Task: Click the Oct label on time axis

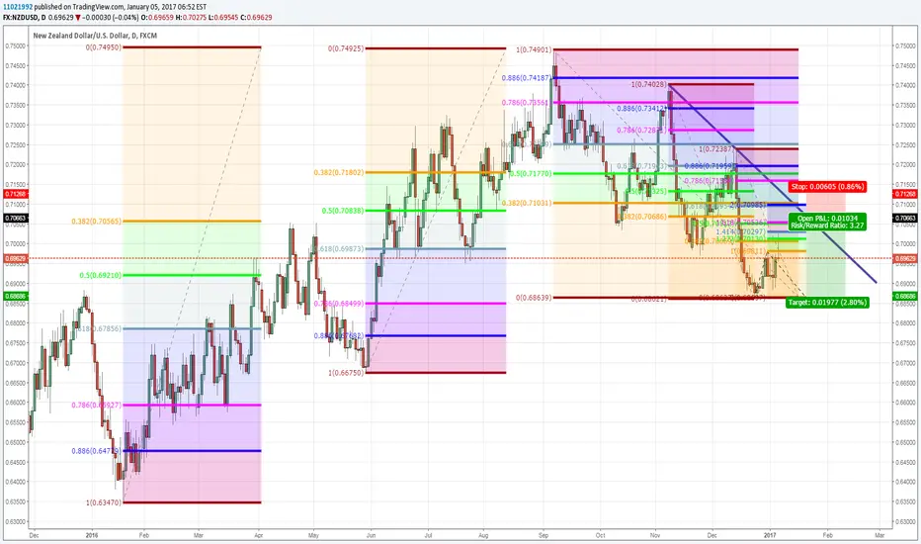Action: click(600, 536)
